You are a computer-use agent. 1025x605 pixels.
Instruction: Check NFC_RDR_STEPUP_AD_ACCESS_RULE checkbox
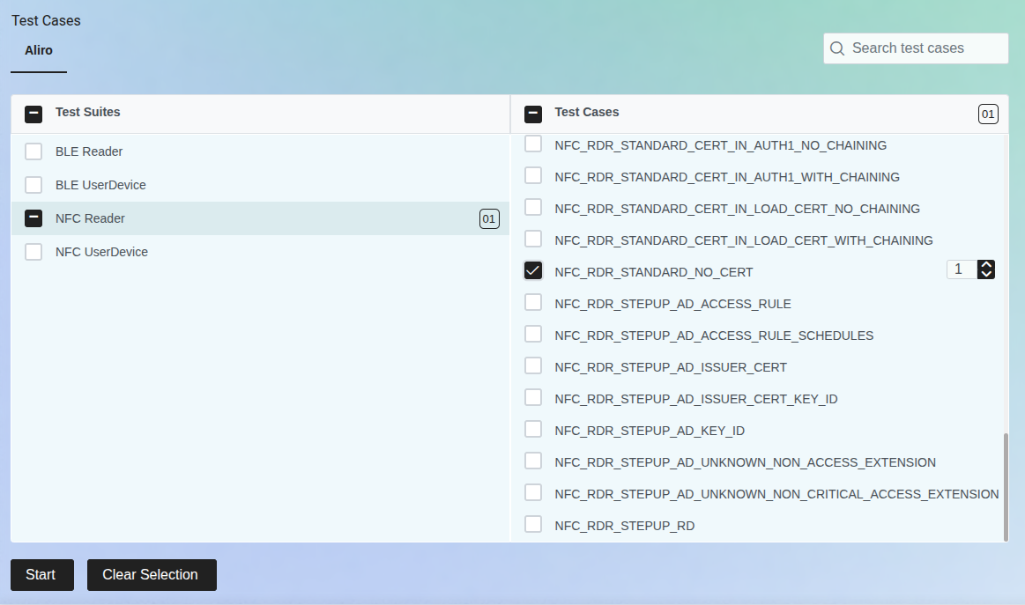(x=532, y=303)
